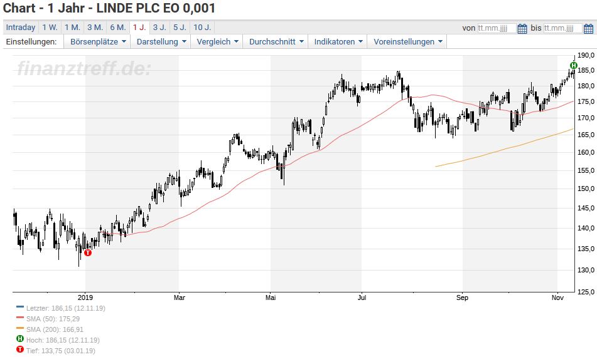This screenshot has height=357, width=597.
Task: Switch to the 3 J. range tab
Action: [x=159, y=28]
